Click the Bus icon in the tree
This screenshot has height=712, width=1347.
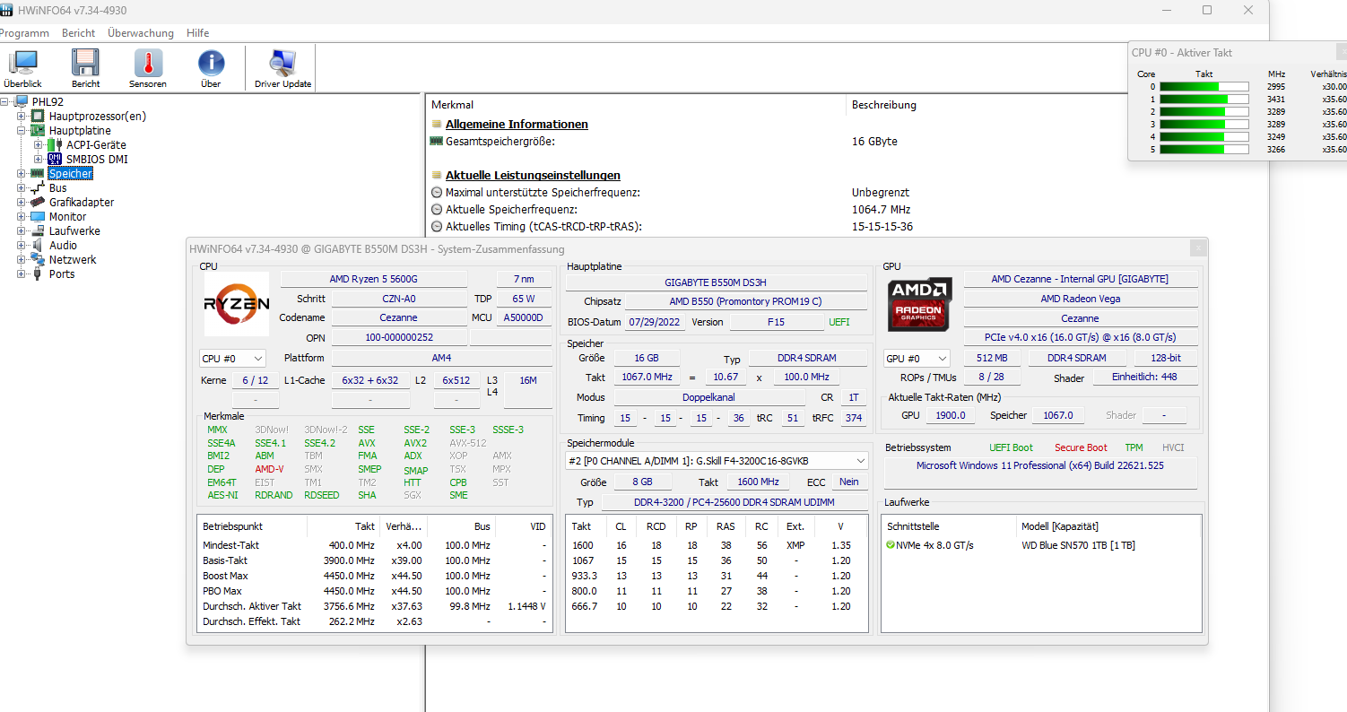pos(39,187)
